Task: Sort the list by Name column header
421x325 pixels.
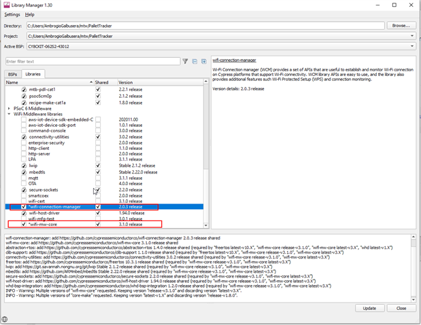Action: 50,82
